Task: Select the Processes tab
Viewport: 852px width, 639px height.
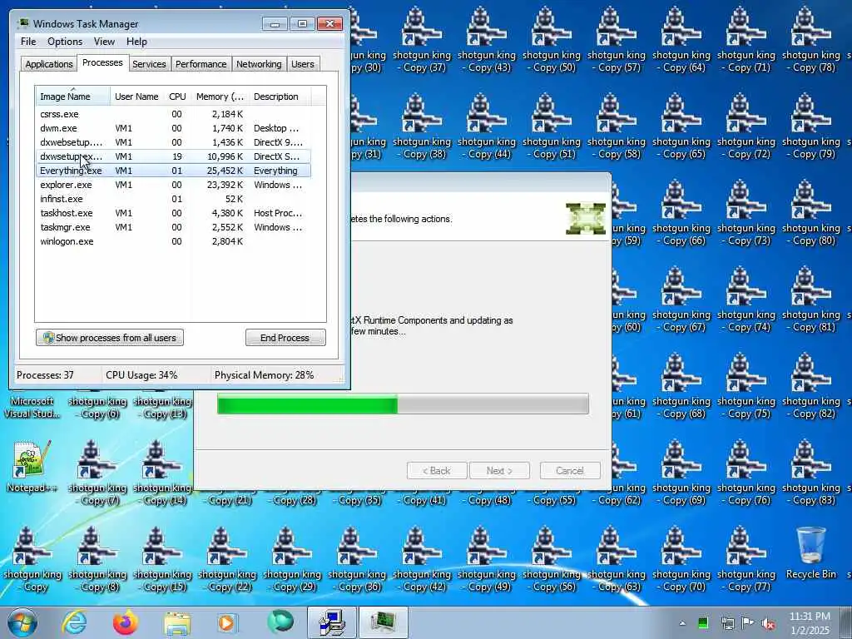Action: coord(102,63)
